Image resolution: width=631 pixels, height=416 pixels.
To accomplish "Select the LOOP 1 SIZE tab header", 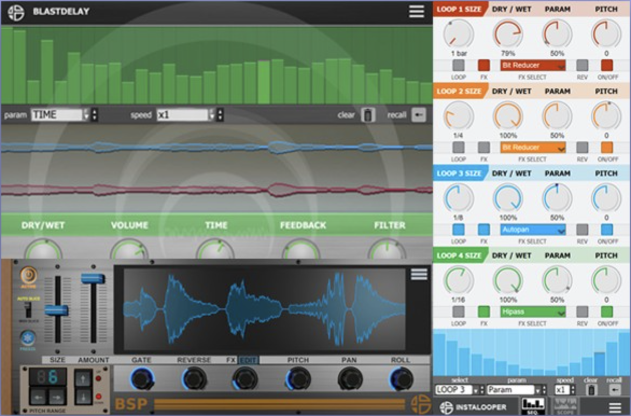I will point(460,9).
